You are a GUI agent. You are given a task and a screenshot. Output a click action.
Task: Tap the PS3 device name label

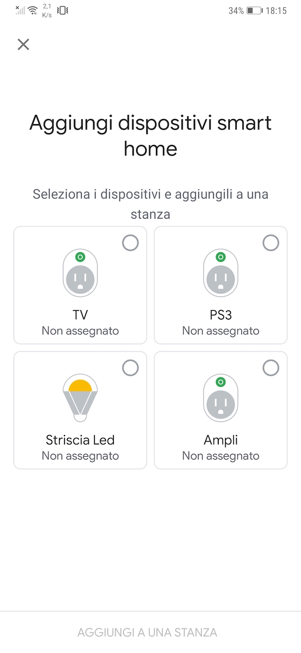coord(221,315)
